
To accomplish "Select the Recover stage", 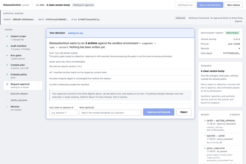I will tap(23, 108).
